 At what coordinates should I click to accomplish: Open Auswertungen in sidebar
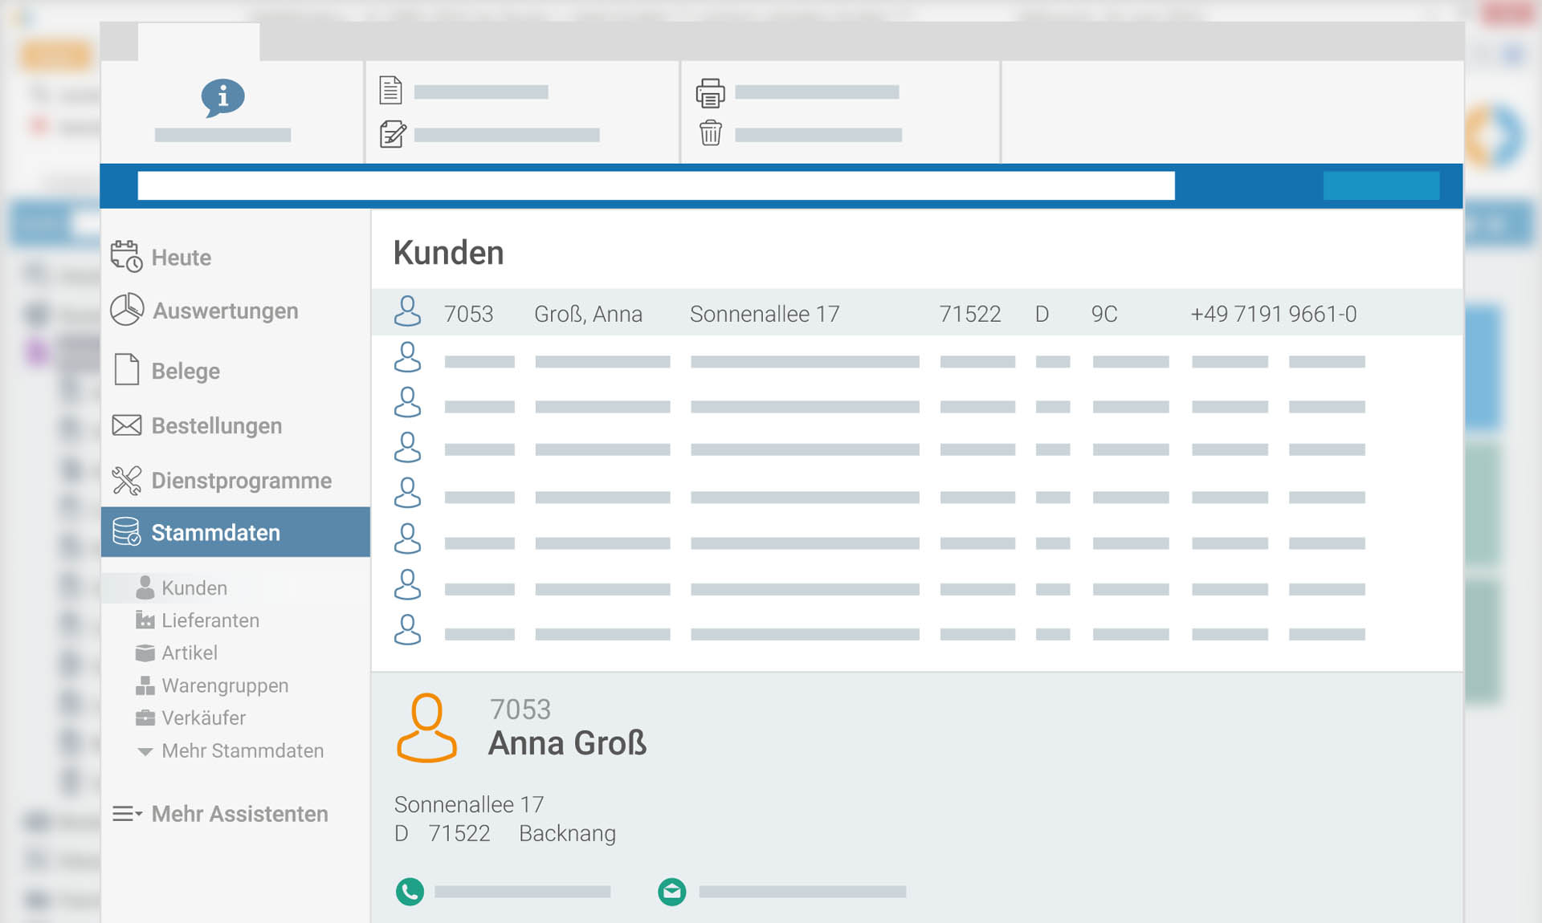point(225,311)
